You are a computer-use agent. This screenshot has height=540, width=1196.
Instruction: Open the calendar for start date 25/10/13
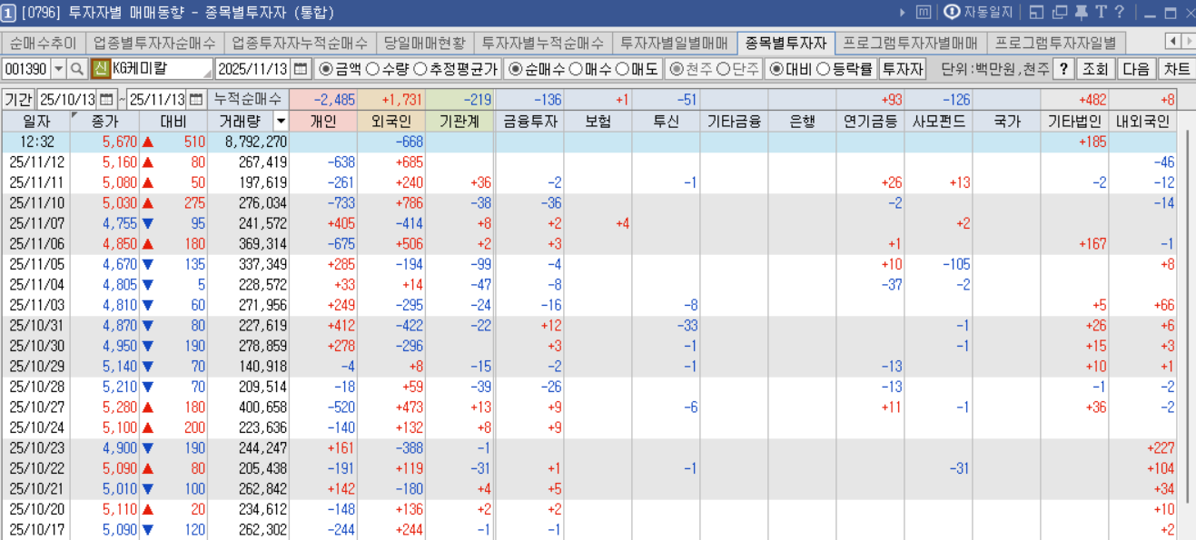(x=106, y=100)
